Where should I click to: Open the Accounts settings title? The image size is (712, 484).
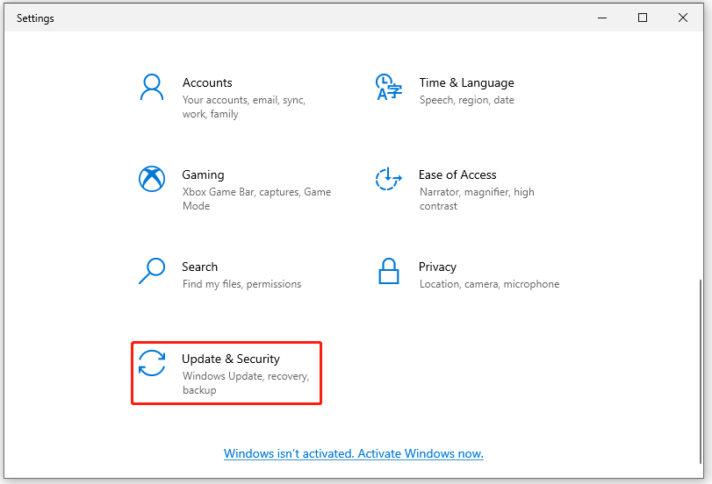pyautogui.click(x=207, y=82)
